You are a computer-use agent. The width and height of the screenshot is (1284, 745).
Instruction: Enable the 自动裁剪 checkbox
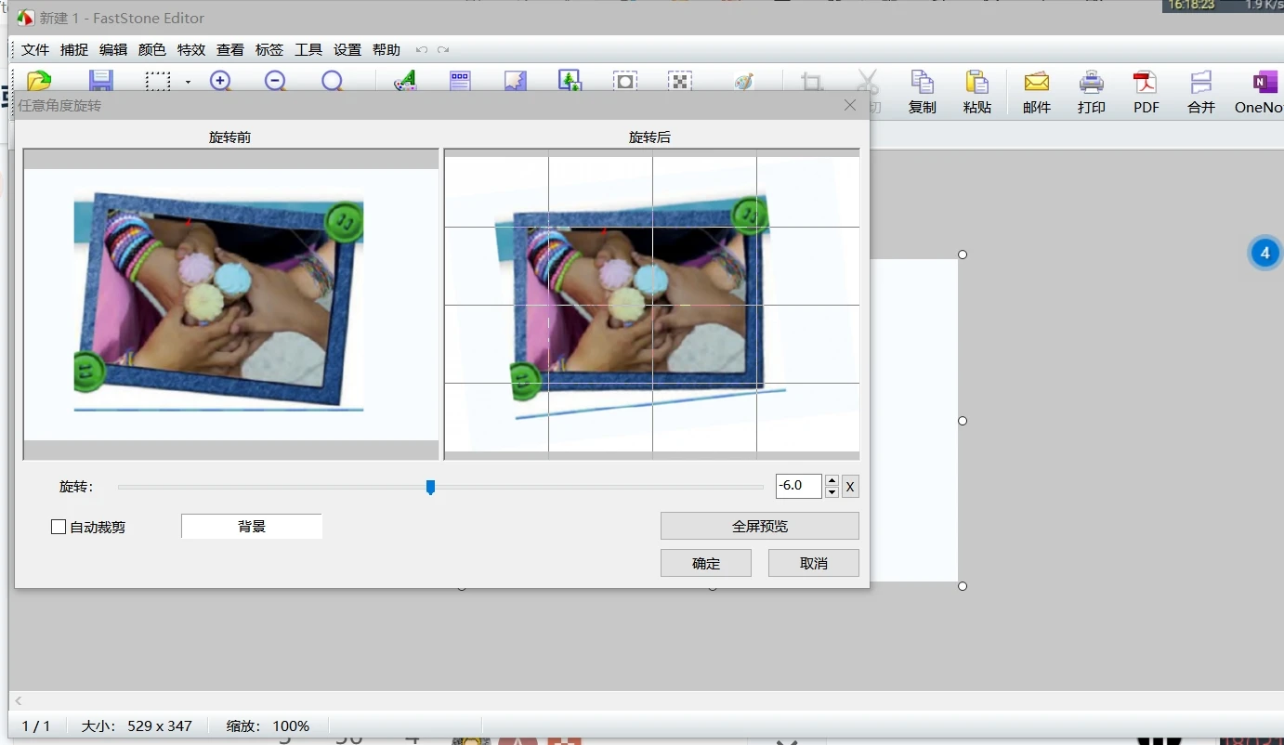coord(59,527)
